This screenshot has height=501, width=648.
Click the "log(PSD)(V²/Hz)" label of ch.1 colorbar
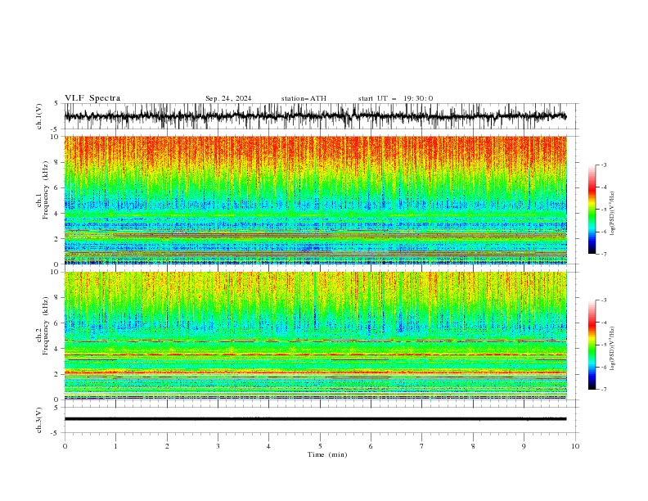tap(613, 214)
